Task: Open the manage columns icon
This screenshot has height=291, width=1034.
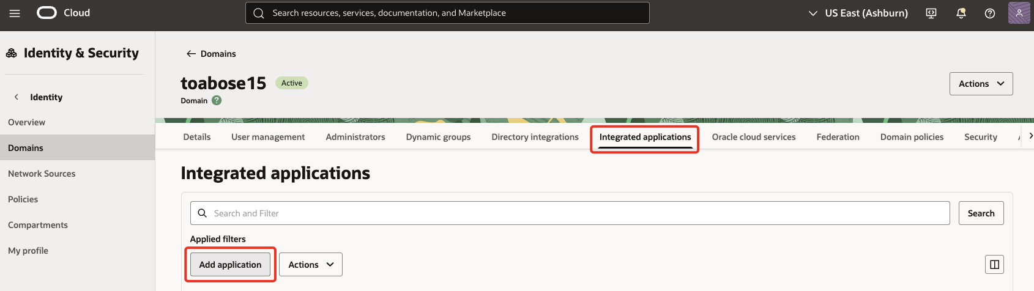Action: (995, 265)
